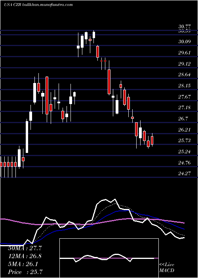Screen dimensions: 198x278
Task: Click the 30.09 price label
Action: click(x=185, y=42)
